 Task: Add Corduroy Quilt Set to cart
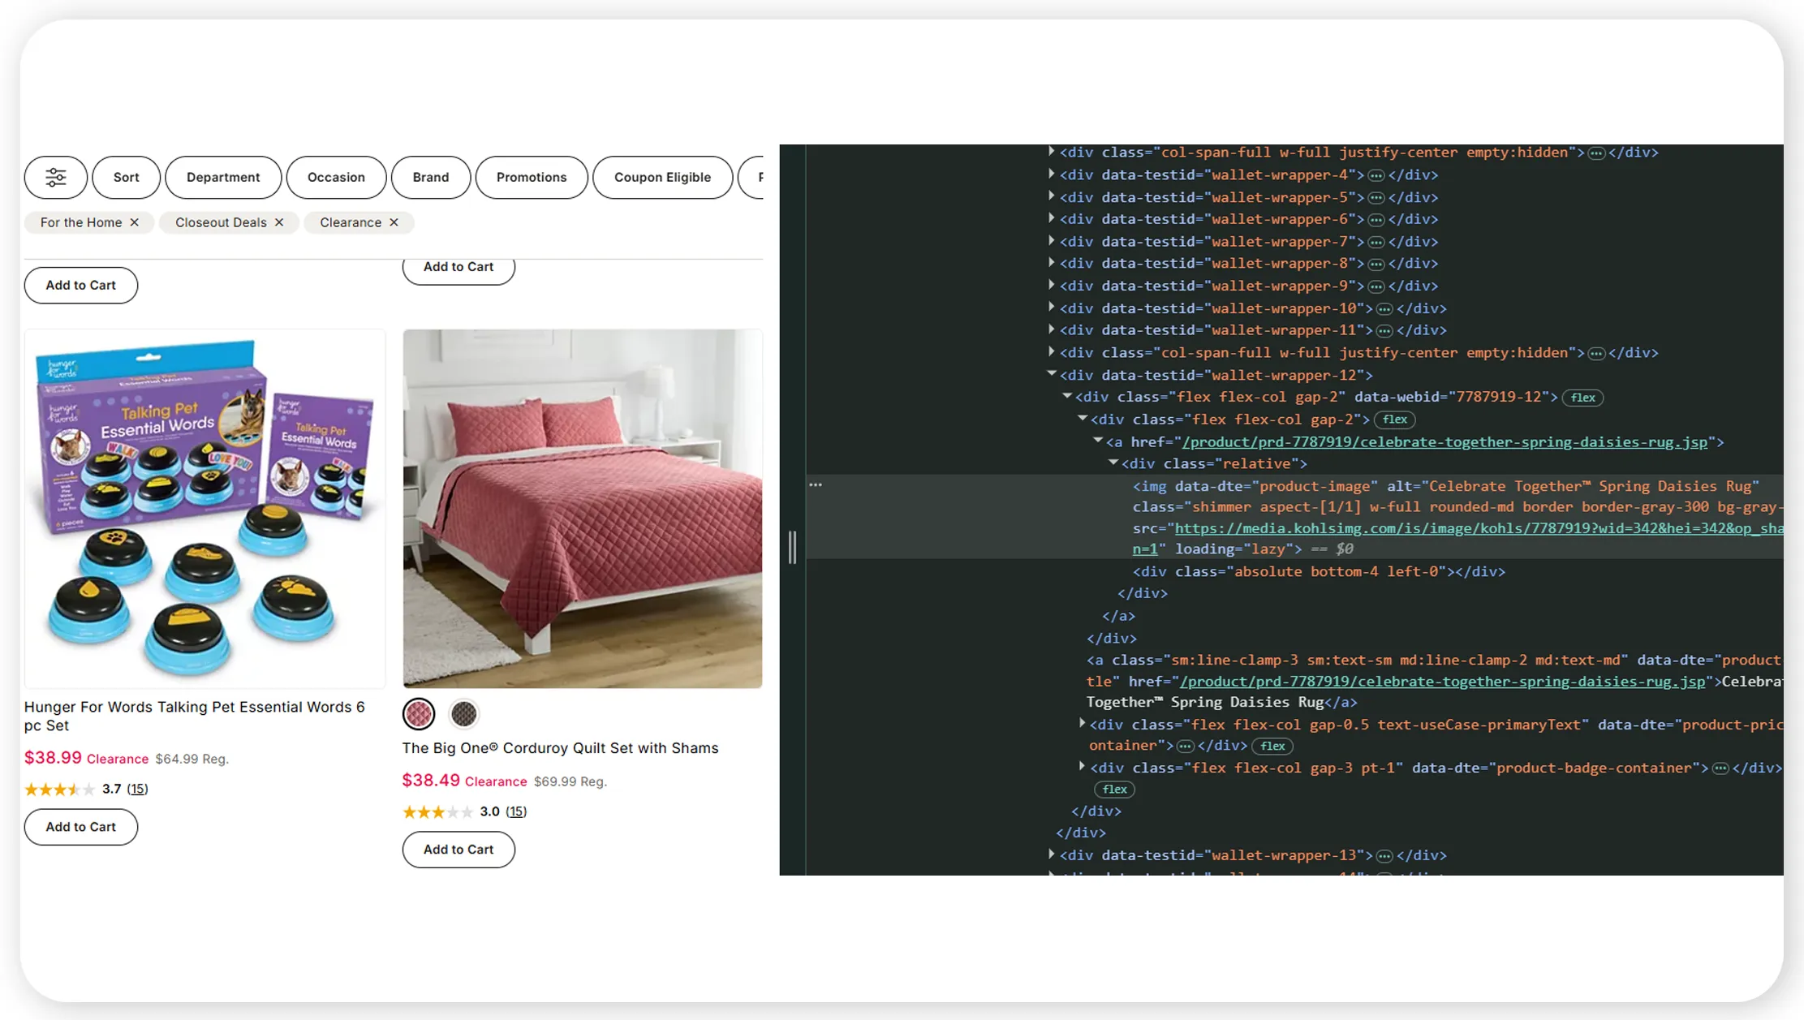459,850
